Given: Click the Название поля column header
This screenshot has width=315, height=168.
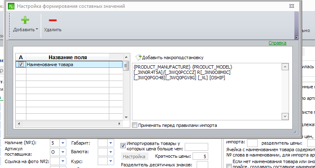Looking at the screenshot, I should coord(68,58).
